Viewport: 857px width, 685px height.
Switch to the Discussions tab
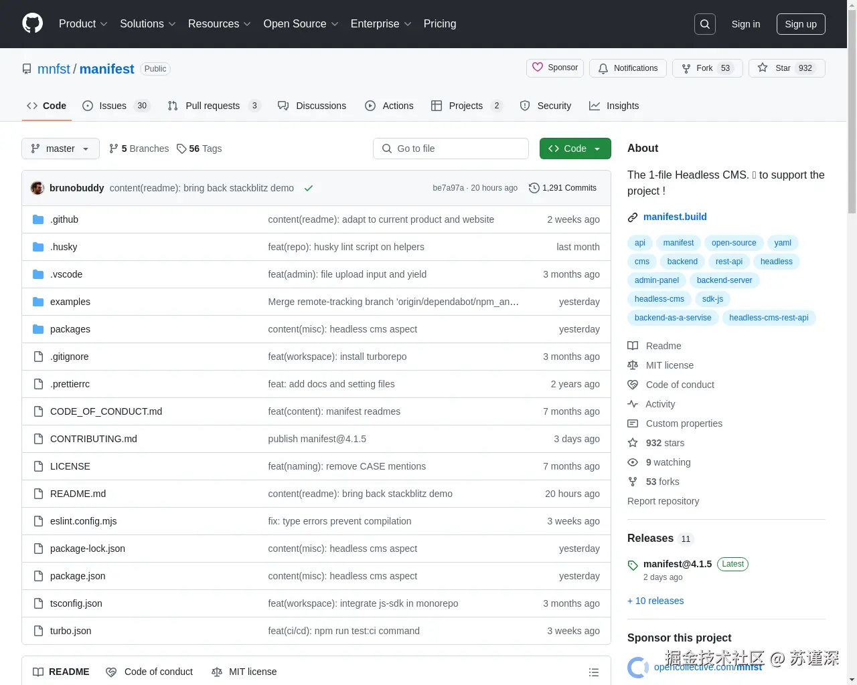point(312,106)
